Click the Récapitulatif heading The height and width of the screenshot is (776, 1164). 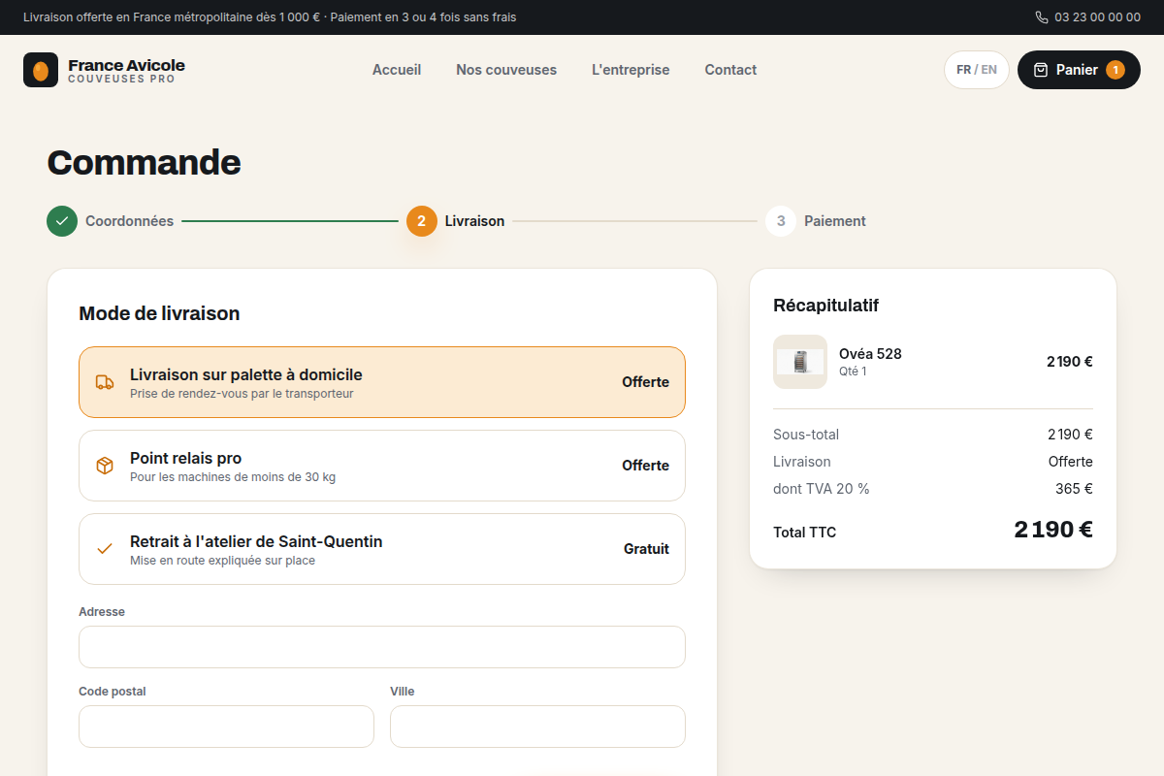pyautogui.click(x=825, y=306)
